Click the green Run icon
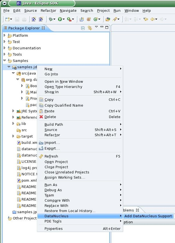The image size is (175, 243). 60,19
